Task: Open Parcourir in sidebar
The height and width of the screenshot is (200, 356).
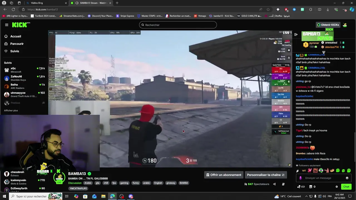Action: pos(14,44)
